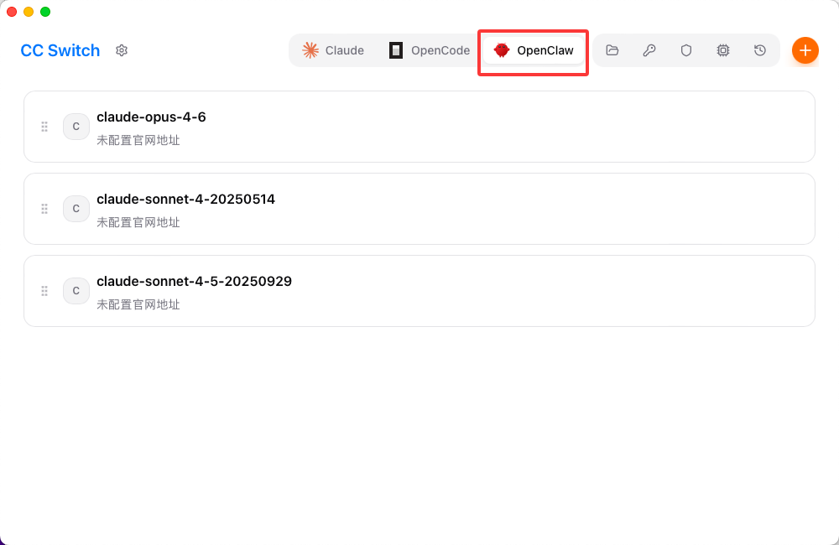
Task: Open the chip processor icon
Action: coord(723,50)
